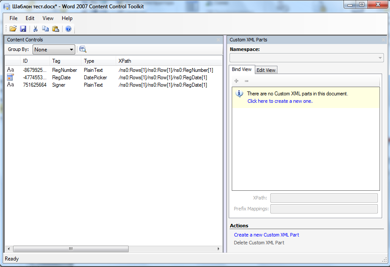Click the ID -4774553... cell
The width and height of the screenshot is (390, 267).
point(35,78)
